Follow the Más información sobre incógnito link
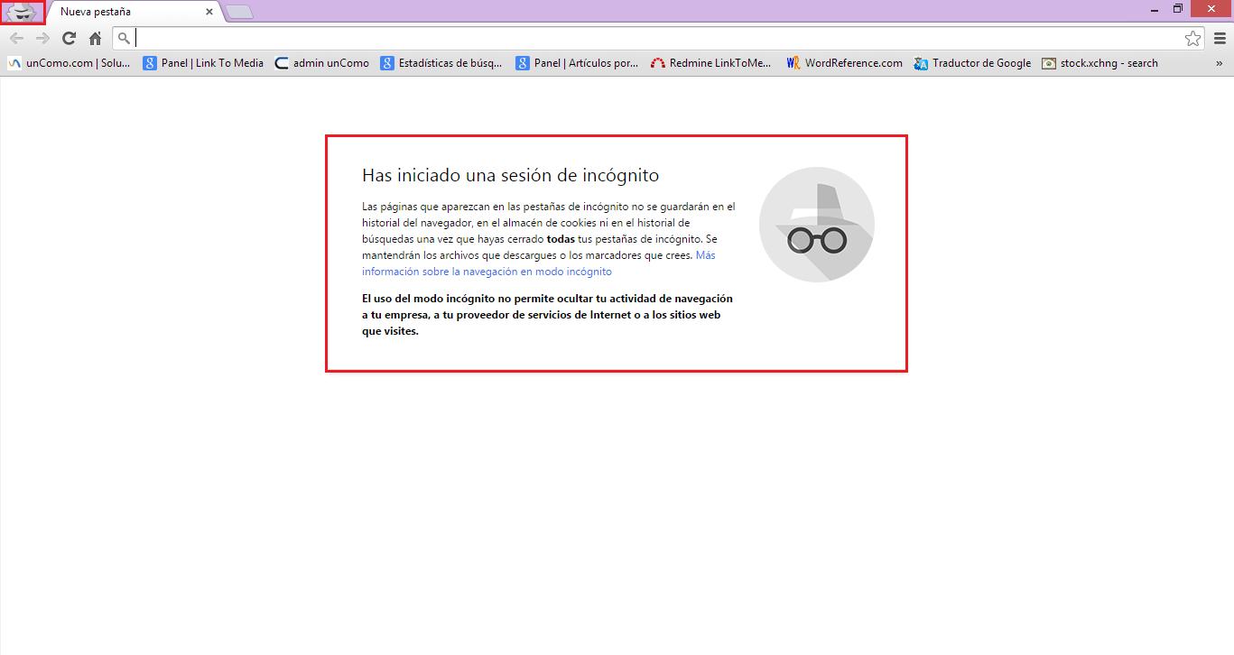This screenshot has width=1234, height=655. tap(487, 272)
